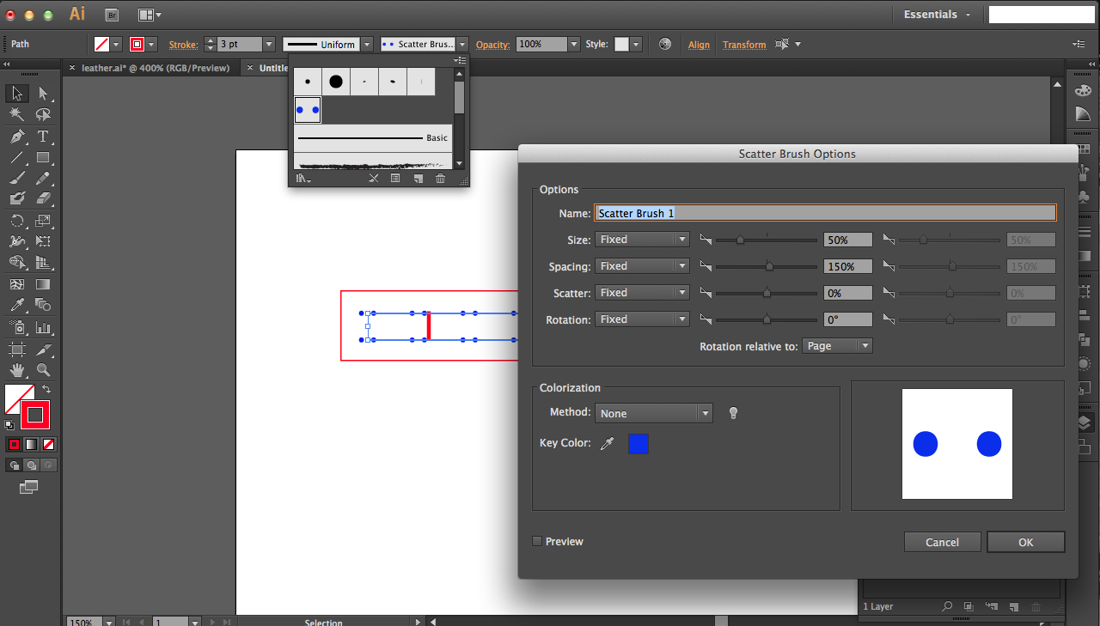Confirm with the OK button
Image resolution: width=1100 pixels, height=626 pixels.
(x=1026, y=542)
